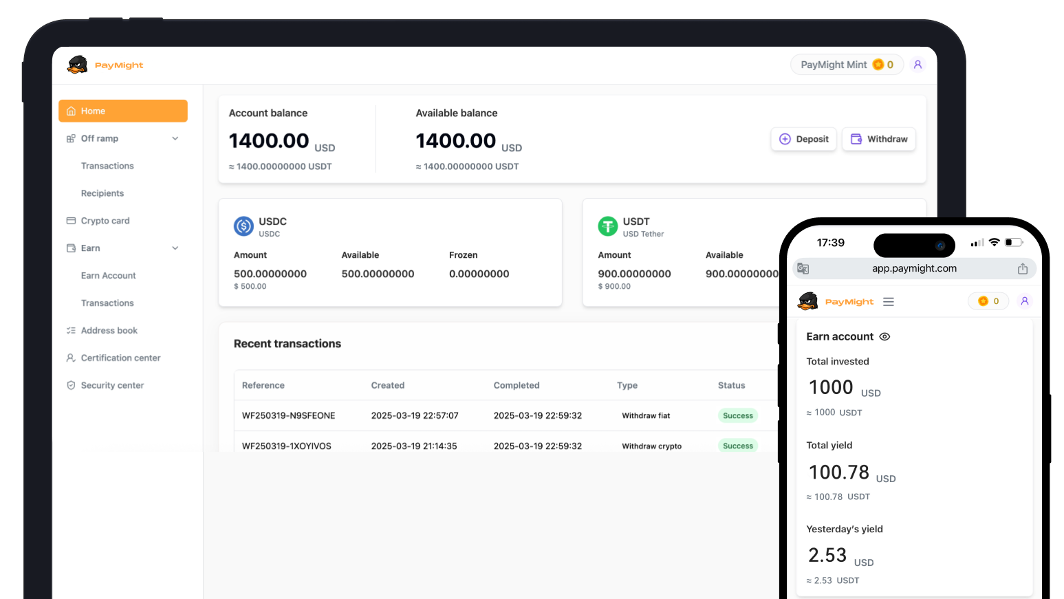Collapse the Earn sidebar section chevron
The height and width of the screenshot is (599, 1064).
[175, 248]
